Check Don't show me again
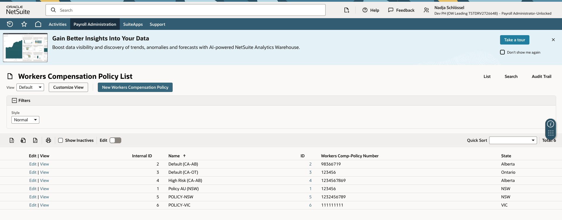 pyautogui.click(x=502, y=52)
